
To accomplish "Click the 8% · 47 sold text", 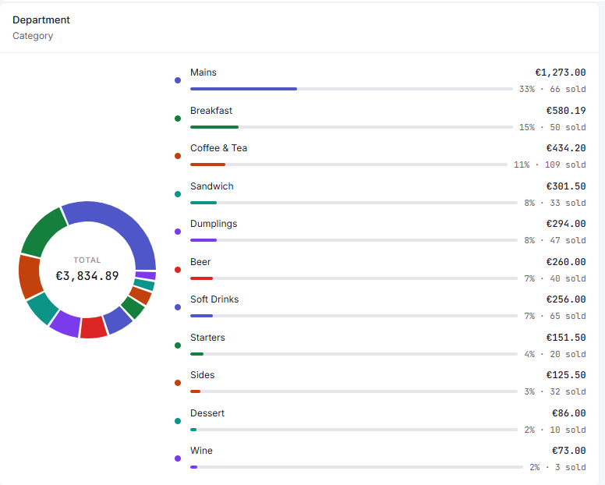I will tap(555, 240).
